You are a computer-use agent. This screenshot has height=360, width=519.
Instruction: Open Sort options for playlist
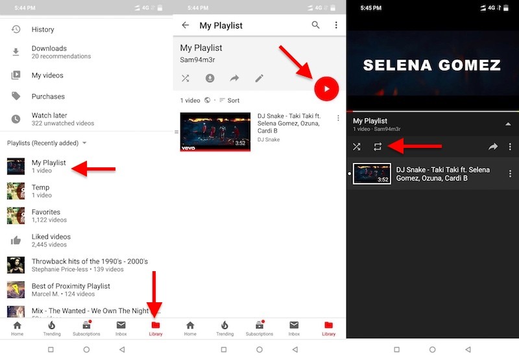coord(229,101)
